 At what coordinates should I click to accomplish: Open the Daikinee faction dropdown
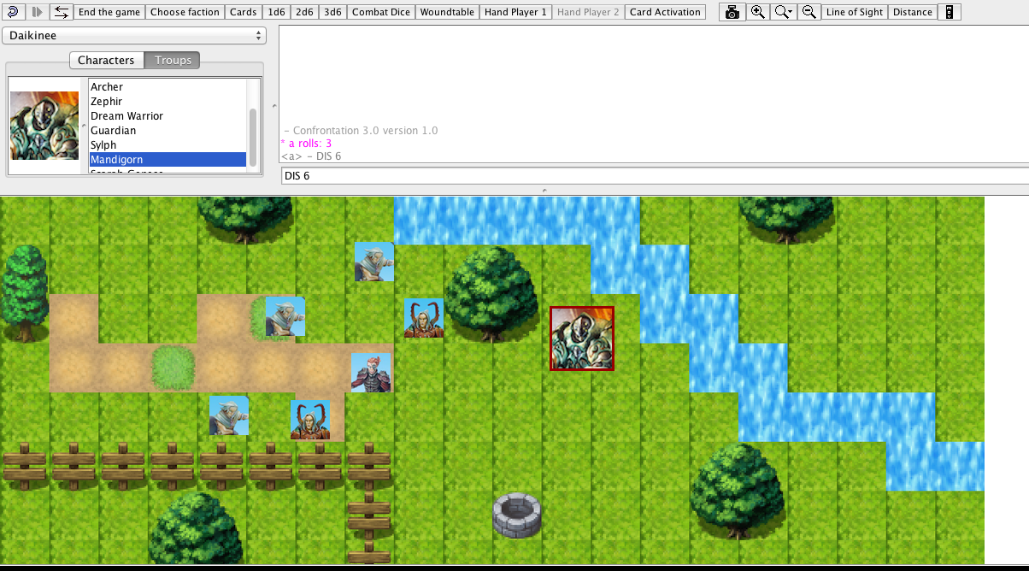(134, 36)
